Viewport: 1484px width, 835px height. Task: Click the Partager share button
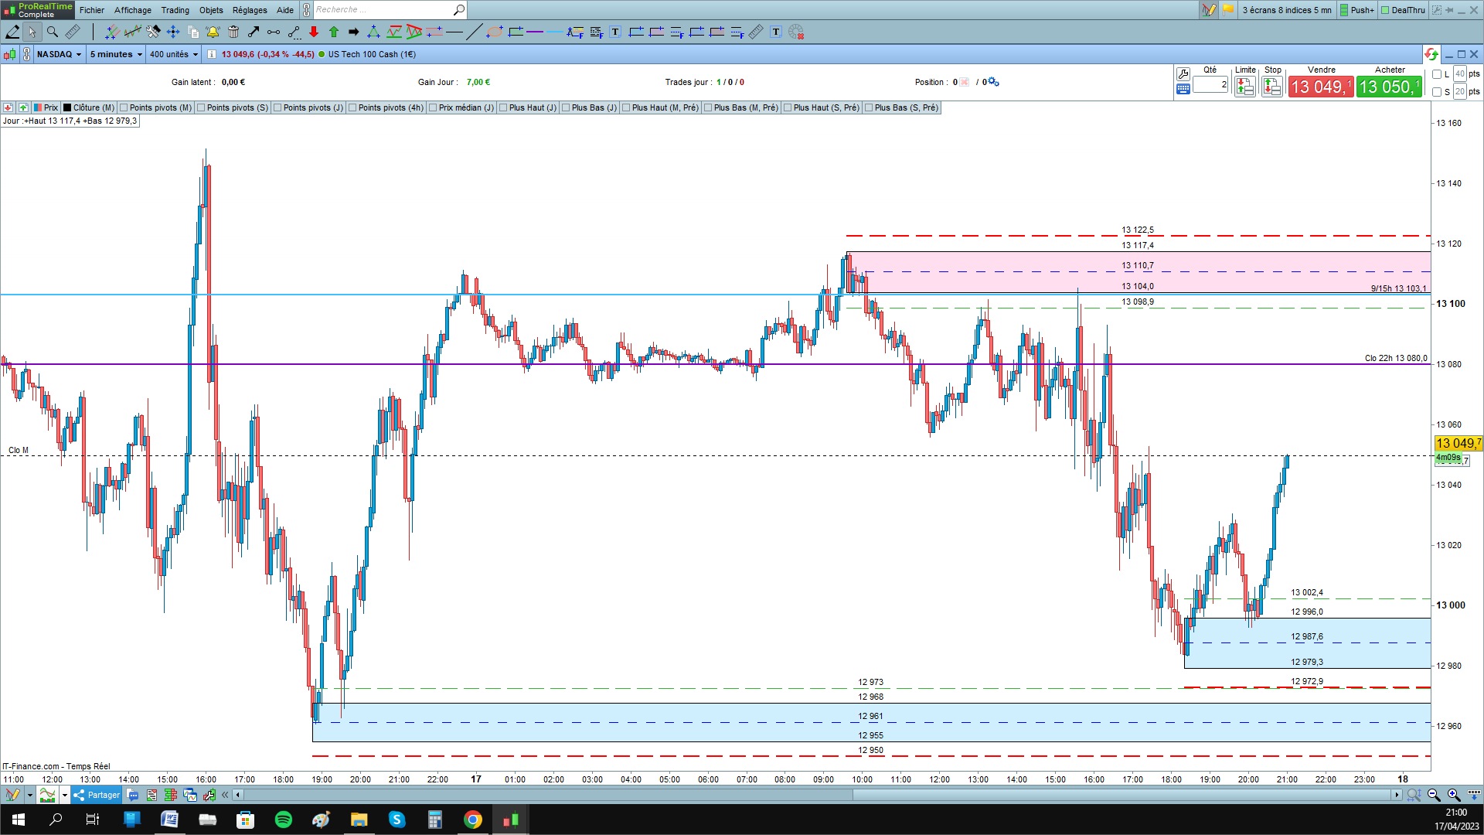pyautogui.click(x=97, y=795)
